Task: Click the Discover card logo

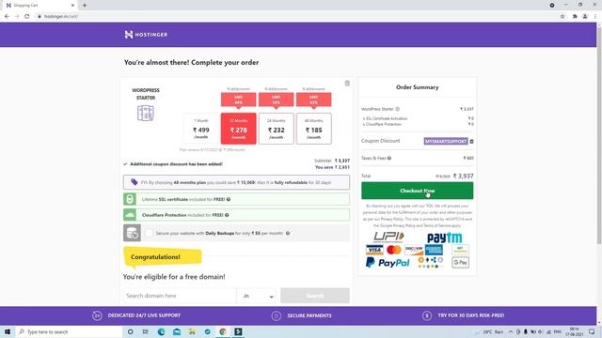Action: pos(414,251)
